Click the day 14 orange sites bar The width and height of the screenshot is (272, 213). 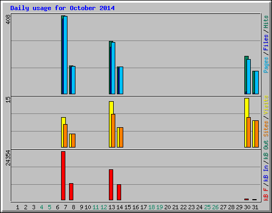[x=121, y=137]
